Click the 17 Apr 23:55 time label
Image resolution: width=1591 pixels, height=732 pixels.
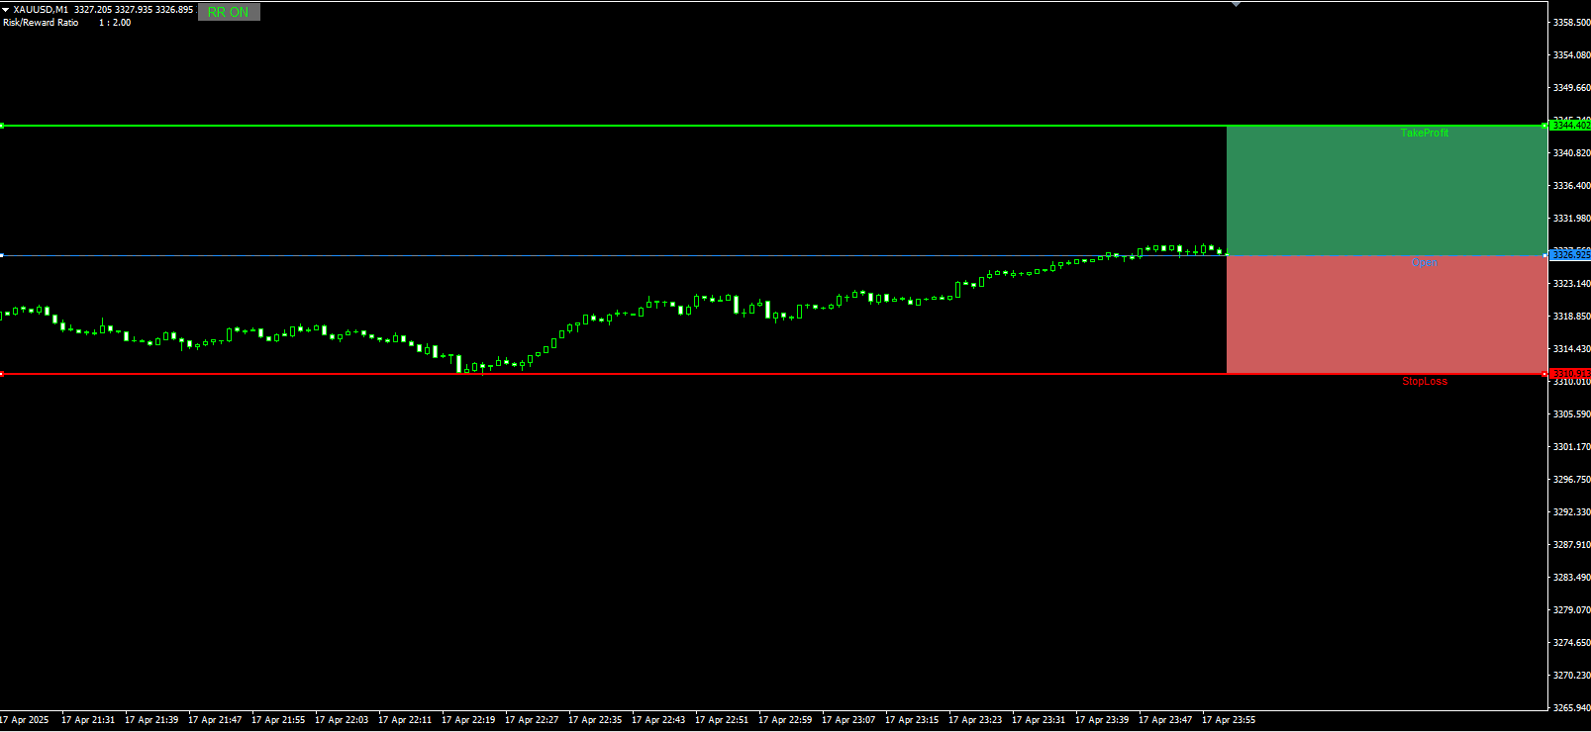pyautogui.click(x=1229, y=720)
